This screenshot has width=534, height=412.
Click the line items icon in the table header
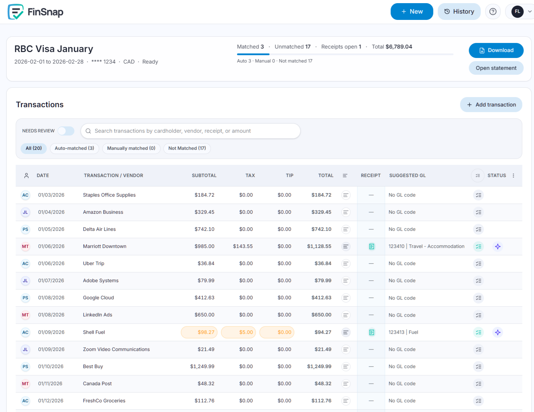point(345,176)
